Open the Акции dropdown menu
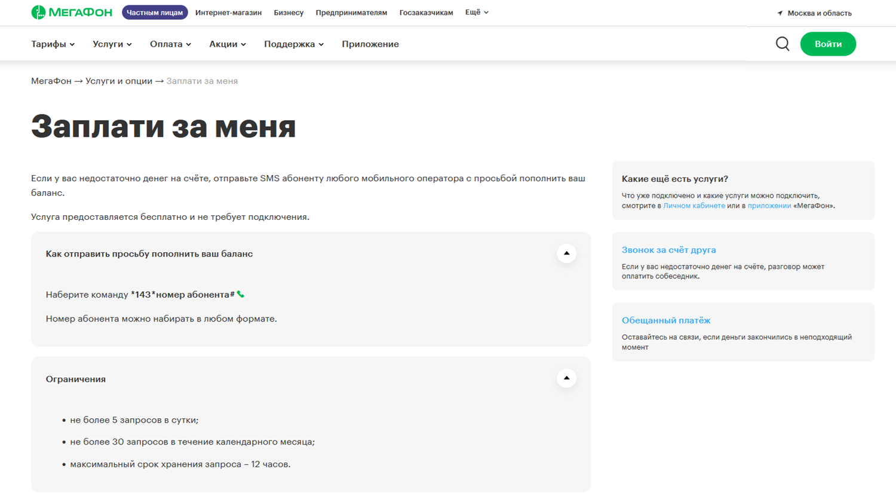The image size is (896, 499). (228, 44)
